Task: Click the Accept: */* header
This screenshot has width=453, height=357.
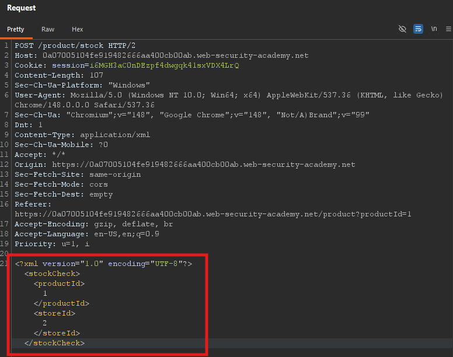Action: pos(40,155)
